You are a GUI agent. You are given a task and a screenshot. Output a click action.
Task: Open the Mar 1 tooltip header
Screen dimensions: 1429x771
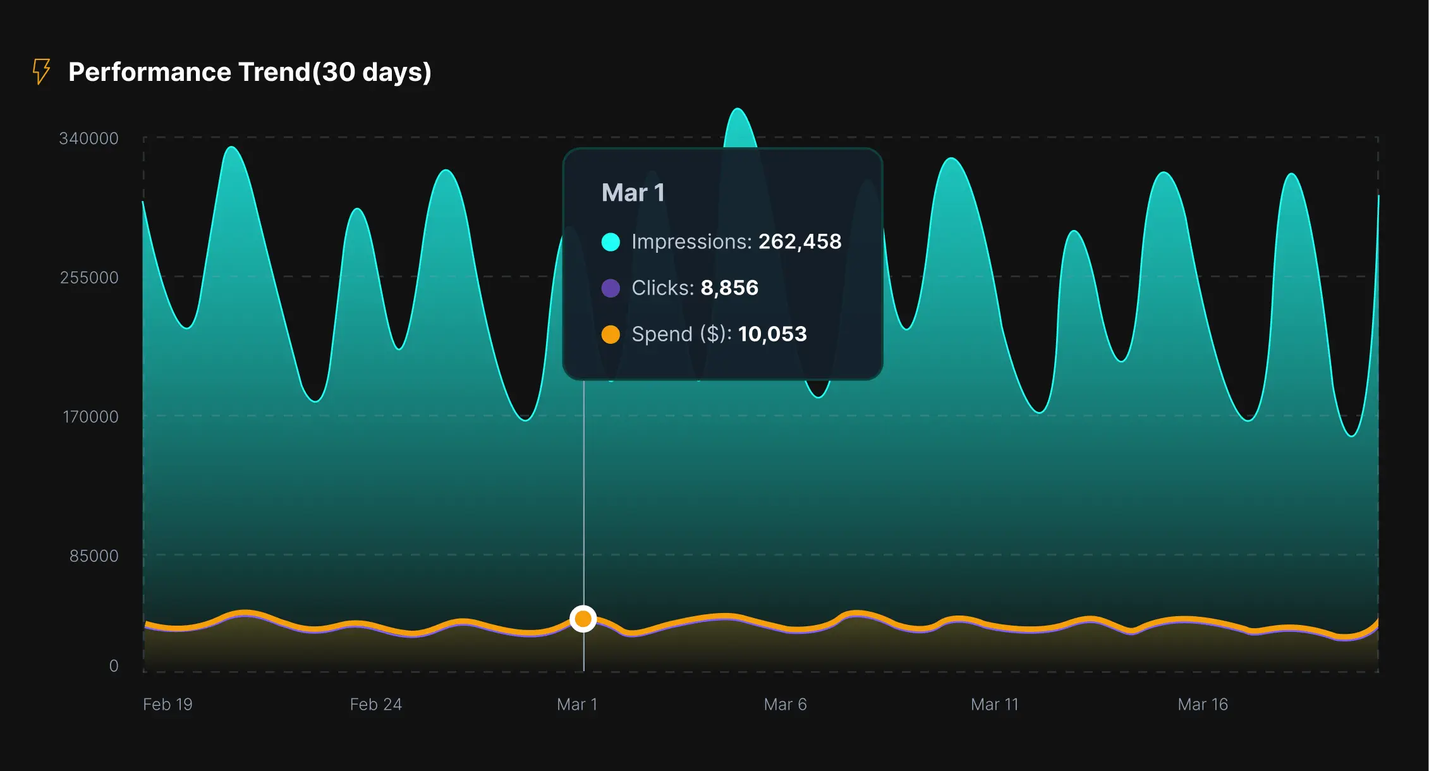pyautogui.click(x=634, y=192)
